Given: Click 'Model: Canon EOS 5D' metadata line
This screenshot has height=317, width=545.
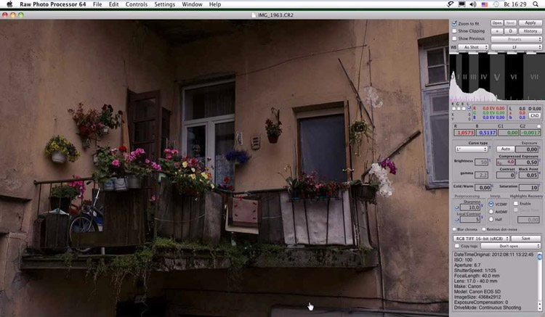Looking at the screenshot, I should pyautogui.click(x=477, y=292).
